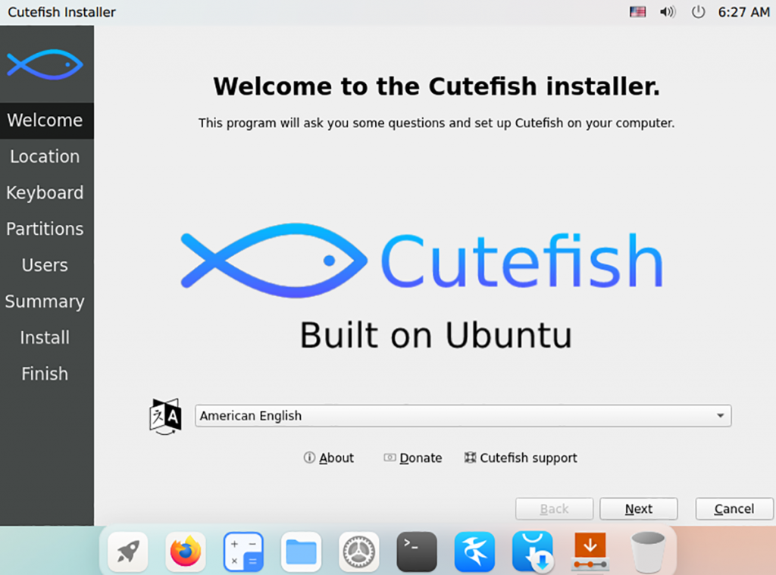
Task: Open the blue Cutefish app in the dock
Action: click(474, 552)
